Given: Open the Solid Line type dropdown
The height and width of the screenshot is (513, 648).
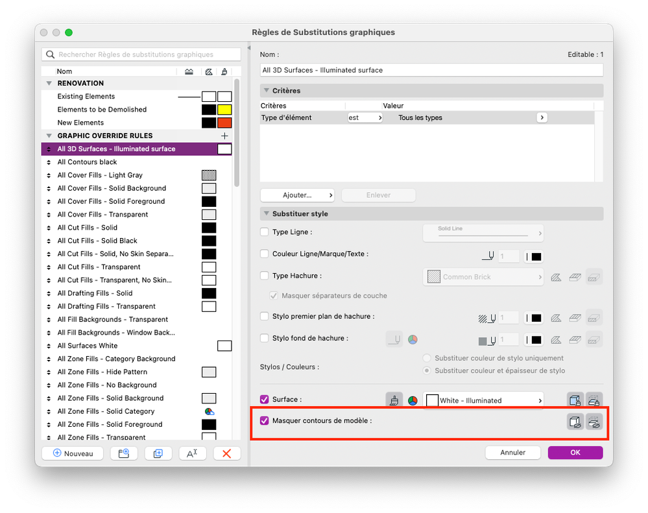Looking at the screenshot, I should [x=483, y=233].
